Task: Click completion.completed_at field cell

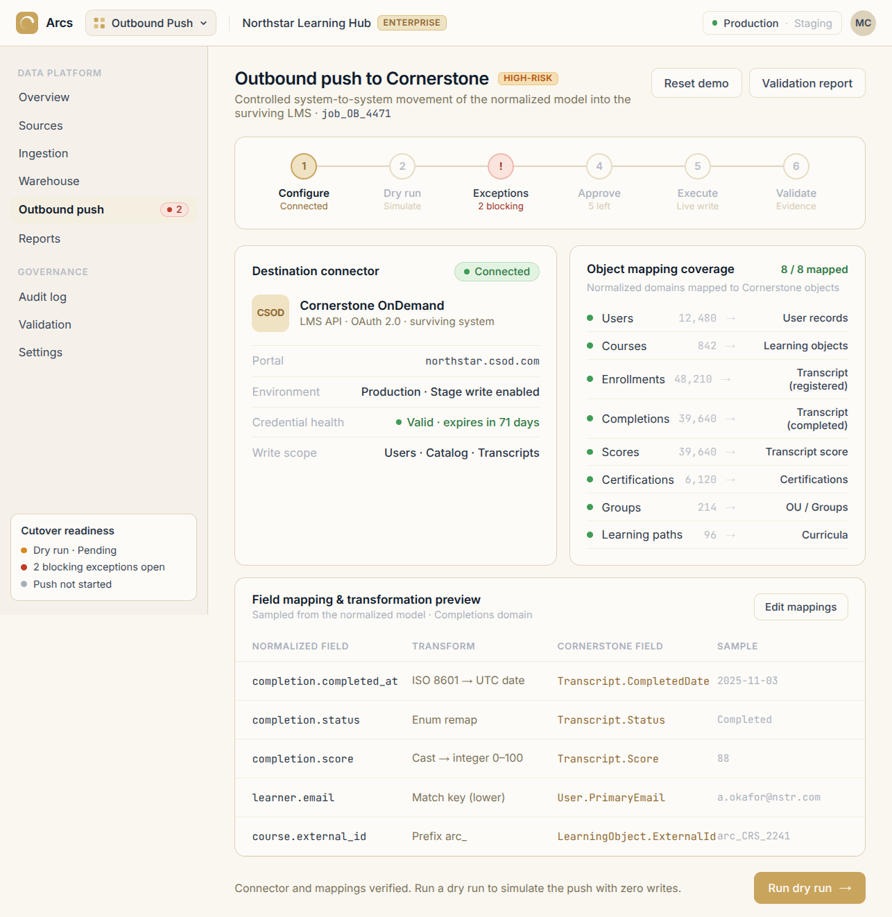Action: pos(325,681)
